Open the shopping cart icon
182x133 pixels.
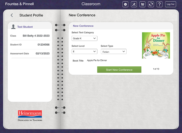[x=142, y=4]
